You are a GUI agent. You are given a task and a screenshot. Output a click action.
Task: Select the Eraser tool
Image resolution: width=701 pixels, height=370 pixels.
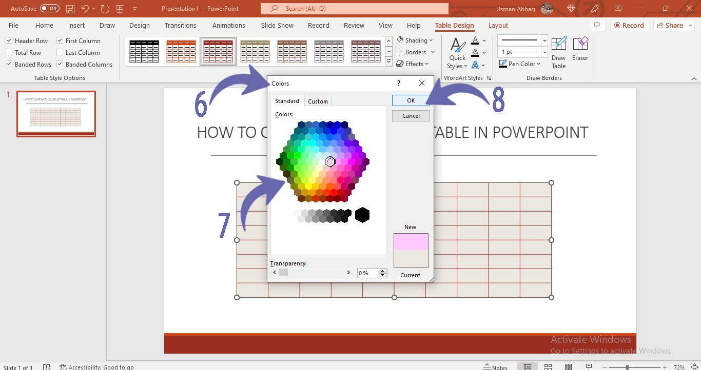pos(580,49)
